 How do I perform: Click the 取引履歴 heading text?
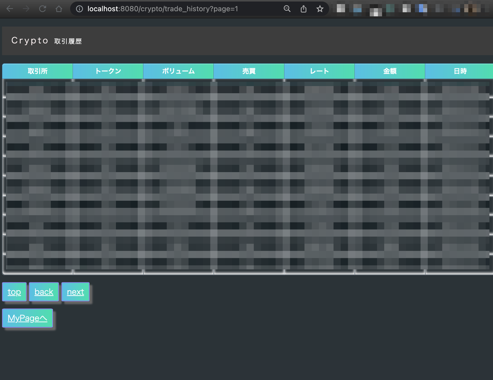68,41
